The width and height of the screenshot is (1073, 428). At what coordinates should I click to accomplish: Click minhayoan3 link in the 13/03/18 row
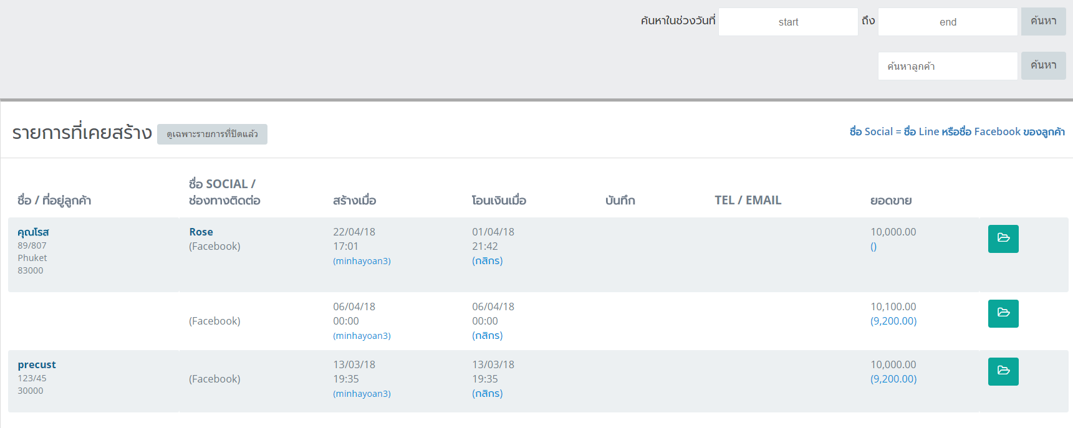362,394
